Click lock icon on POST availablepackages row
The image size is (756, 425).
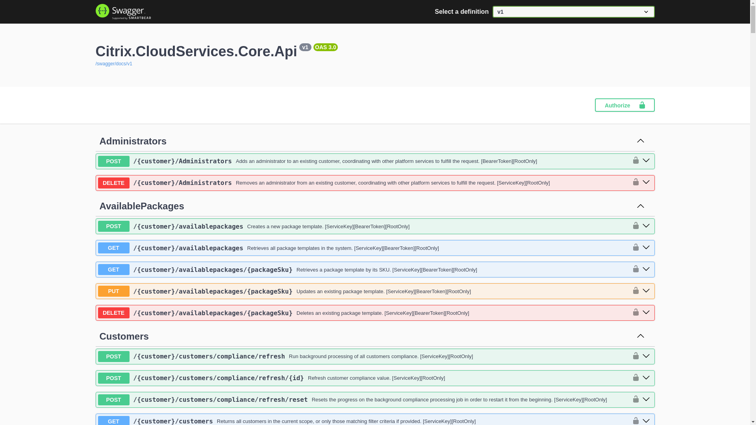tap(636, 226)
